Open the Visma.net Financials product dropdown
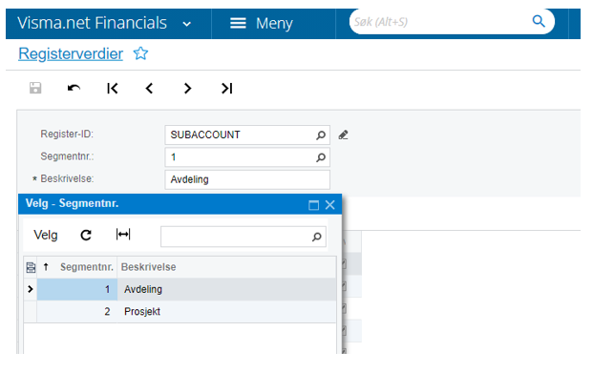The width and height of the screenshot is (593, 373). pyautogui.click(x=187, y=24)
